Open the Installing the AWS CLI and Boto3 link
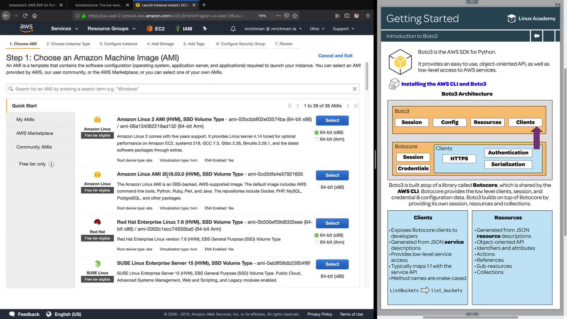The height and width of the screenshot is (319, 567). [444, 84]
